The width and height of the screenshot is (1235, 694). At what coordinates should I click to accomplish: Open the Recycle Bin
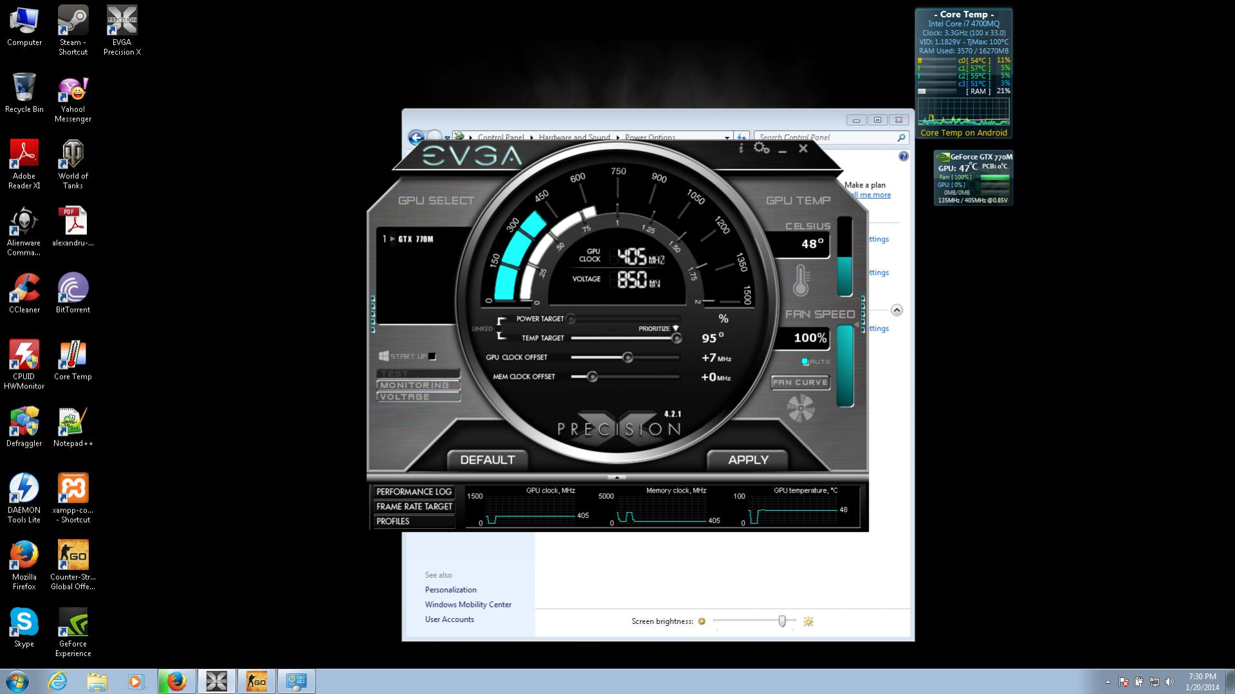pos(24,93)
